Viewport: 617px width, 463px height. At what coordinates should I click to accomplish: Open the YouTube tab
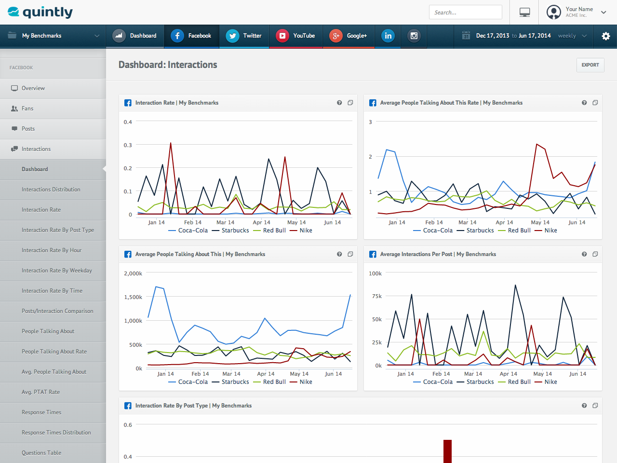pos(295,36)
